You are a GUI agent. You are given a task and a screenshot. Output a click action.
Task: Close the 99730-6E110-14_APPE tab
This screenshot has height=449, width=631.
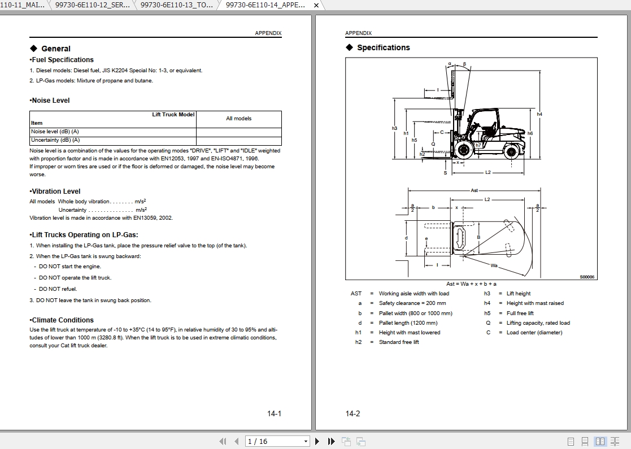316,5
